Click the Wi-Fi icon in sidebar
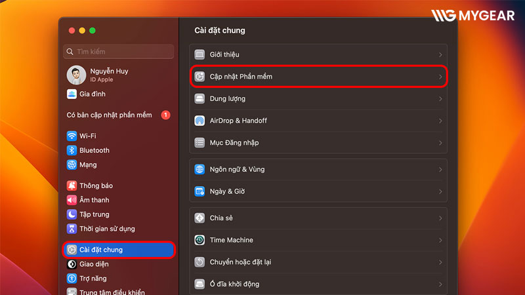 point(72,136)
